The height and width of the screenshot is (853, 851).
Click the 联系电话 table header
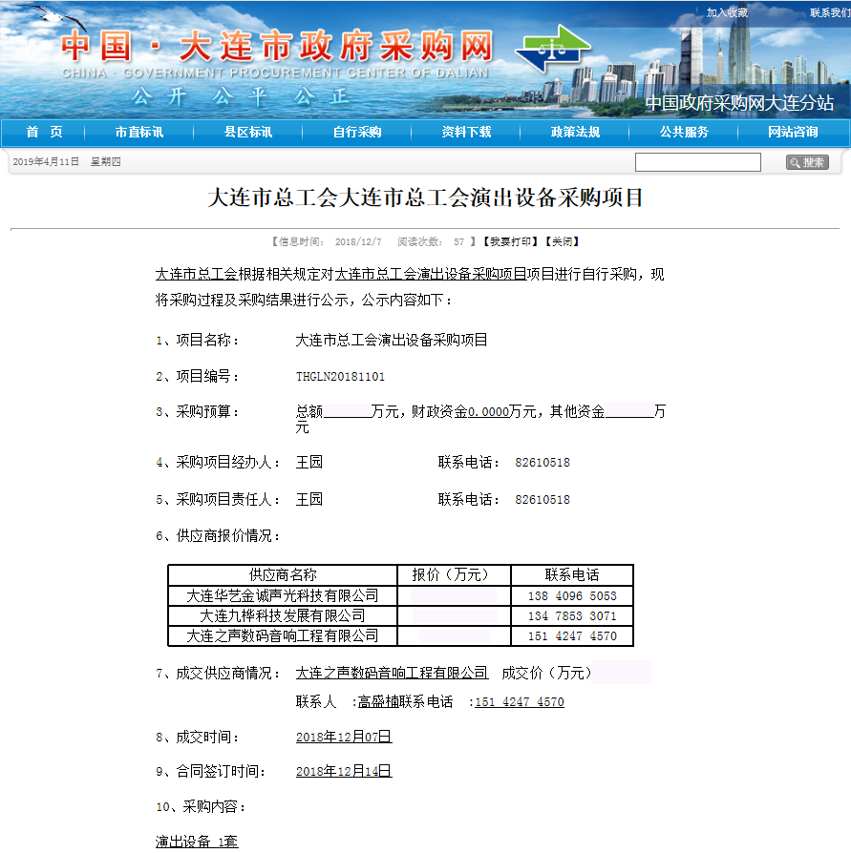tap(572, 574)
